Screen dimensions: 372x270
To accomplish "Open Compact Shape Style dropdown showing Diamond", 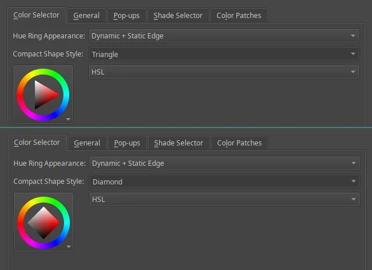I will (x=225, y=182).
